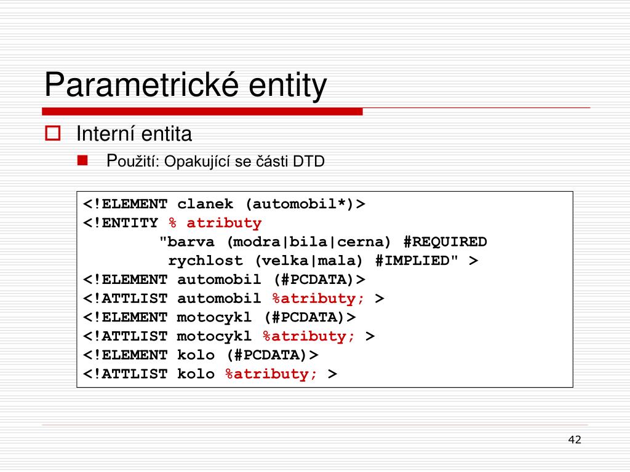Click the red "% atributy" entity declaration name

[x=215, y=222]
